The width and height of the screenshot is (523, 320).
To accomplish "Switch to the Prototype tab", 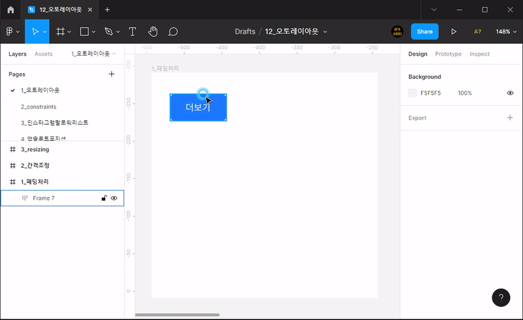I will 448,54.
